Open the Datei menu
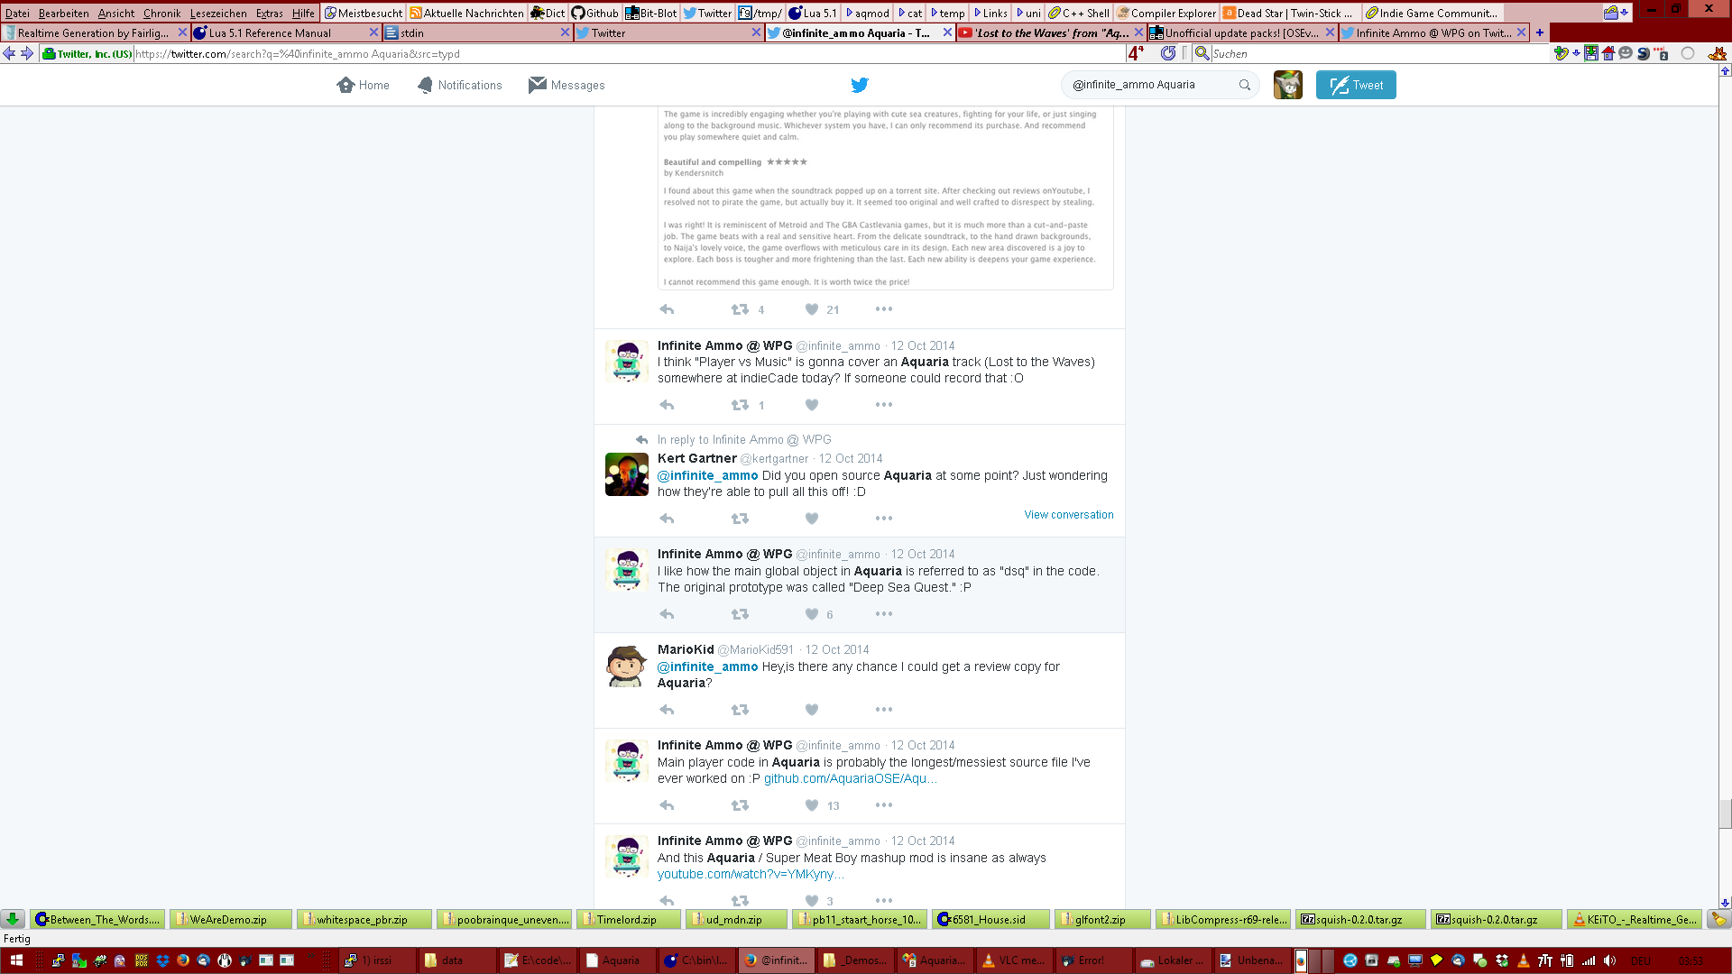1732x974 pixels. (17, 13)
